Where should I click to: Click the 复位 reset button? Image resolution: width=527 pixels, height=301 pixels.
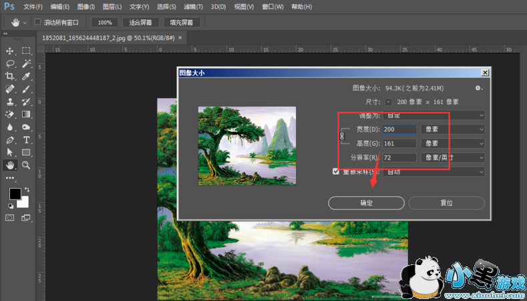click(447, 203)
